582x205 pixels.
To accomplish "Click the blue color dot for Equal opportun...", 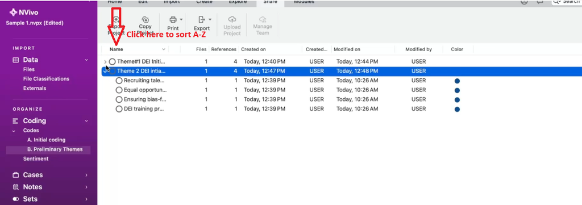I will click(457, 90).
